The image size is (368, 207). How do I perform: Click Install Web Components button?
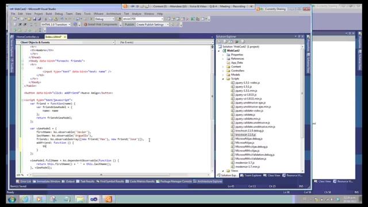click(101, 24)
